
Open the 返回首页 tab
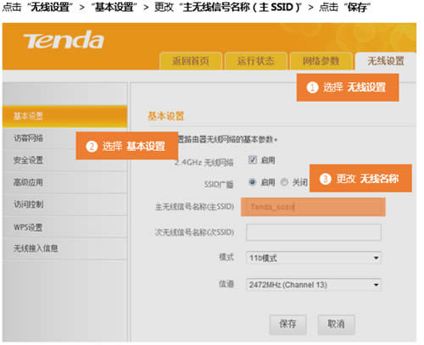(x=191, y=61)
